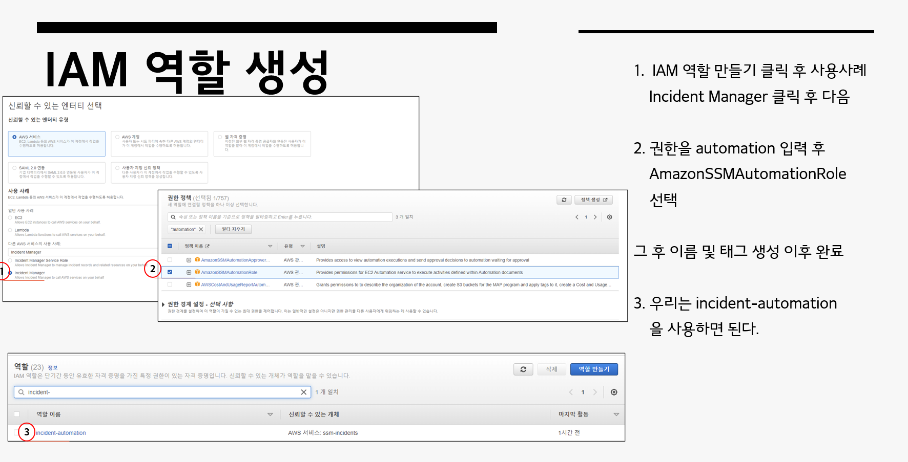Click the refresh icon in permission policies panel
The image size is (908, 462).
pyautogui.click(x=564, y=200)
